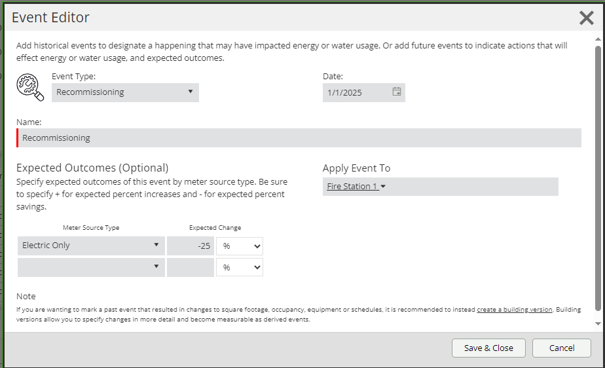Open the second row percent unit selector
This screenshot has width=605, height=368.
click(240, 268)
